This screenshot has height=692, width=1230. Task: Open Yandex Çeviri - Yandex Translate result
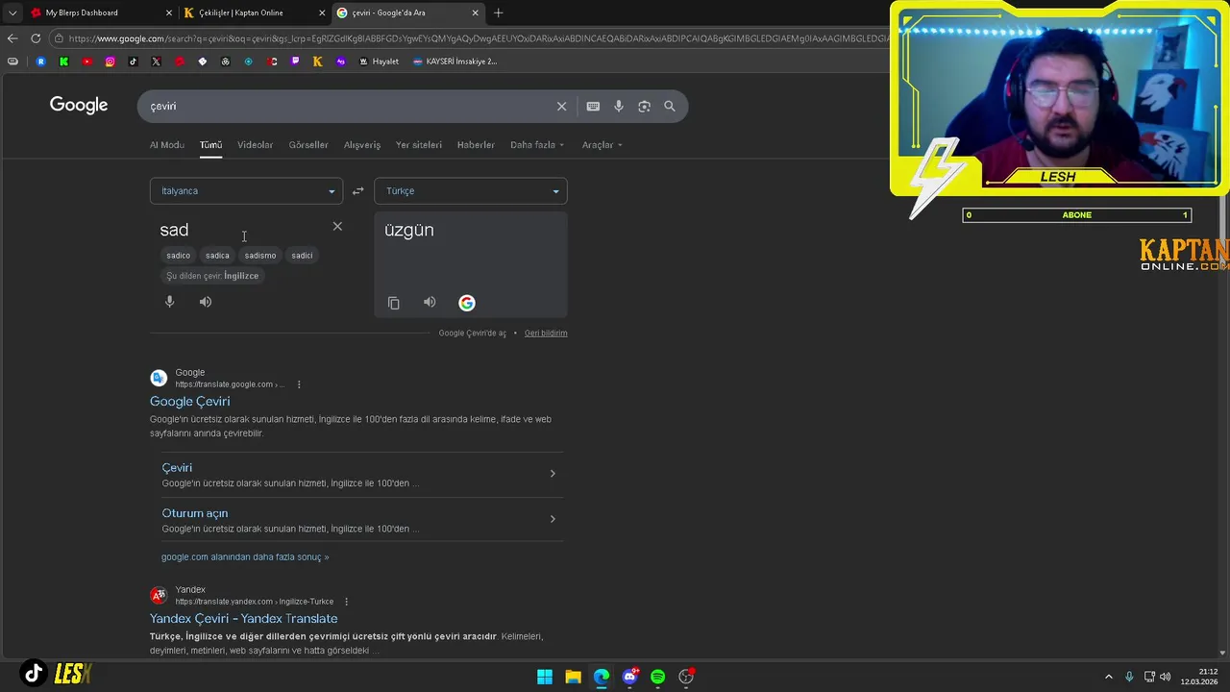[243, 619]
